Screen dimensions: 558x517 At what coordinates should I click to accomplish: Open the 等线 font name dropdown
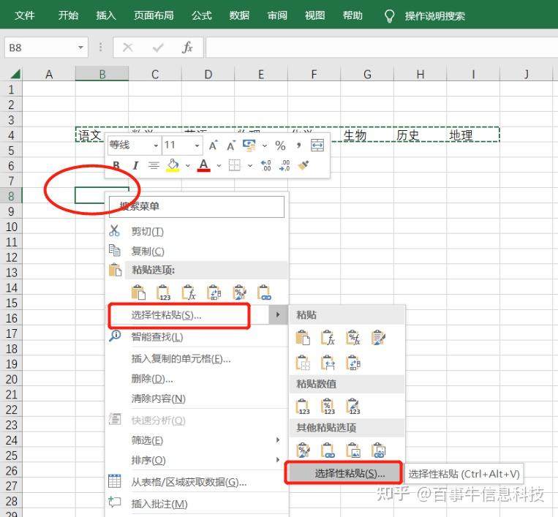point(156,146)
